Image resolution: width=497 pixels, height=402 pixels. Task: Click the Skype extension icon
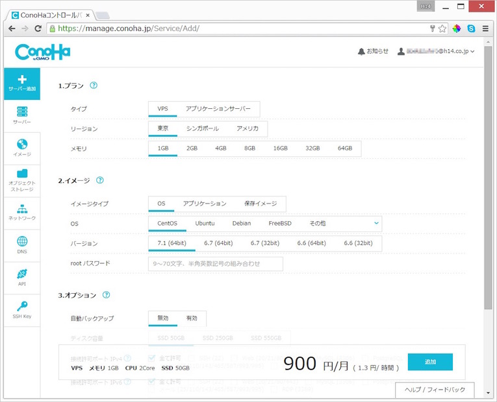pyautogui.click(x=471, y=29)
